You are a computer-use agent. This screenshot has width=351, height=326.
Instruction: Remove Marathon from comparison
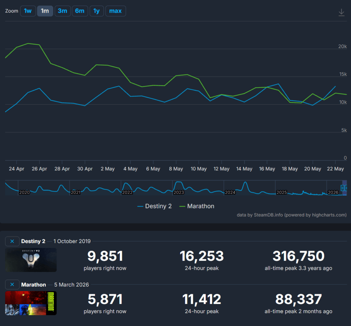tap(12, 285)
